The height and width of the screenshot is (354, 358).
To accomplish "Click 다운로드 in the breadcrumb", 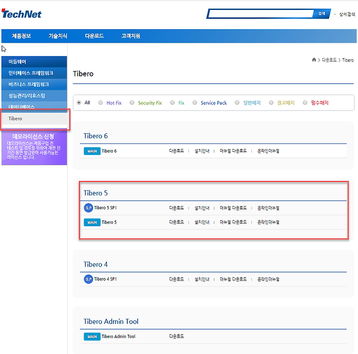I will point(329,60).
